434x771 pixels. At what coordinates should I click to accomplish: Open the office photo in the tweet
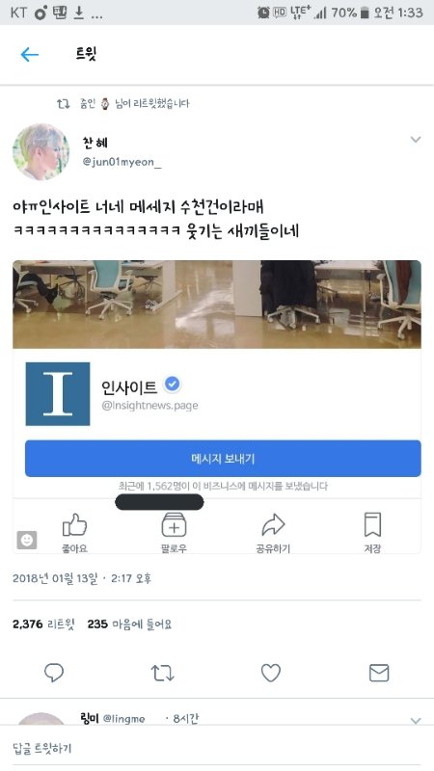pyautogui.click(x=217, y=305)
